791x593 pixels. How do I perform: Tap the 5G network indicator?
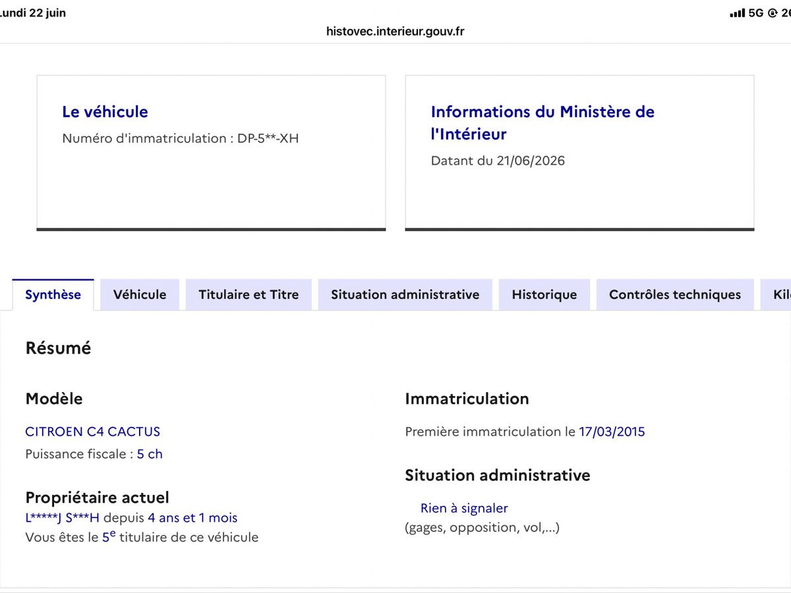[x=756, y=13]
